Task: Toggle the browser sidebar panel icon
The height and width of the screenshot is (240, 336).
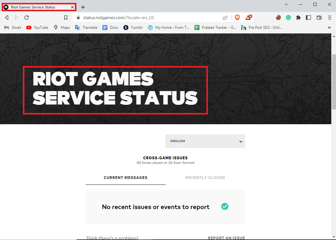Action: pos(308,18)
